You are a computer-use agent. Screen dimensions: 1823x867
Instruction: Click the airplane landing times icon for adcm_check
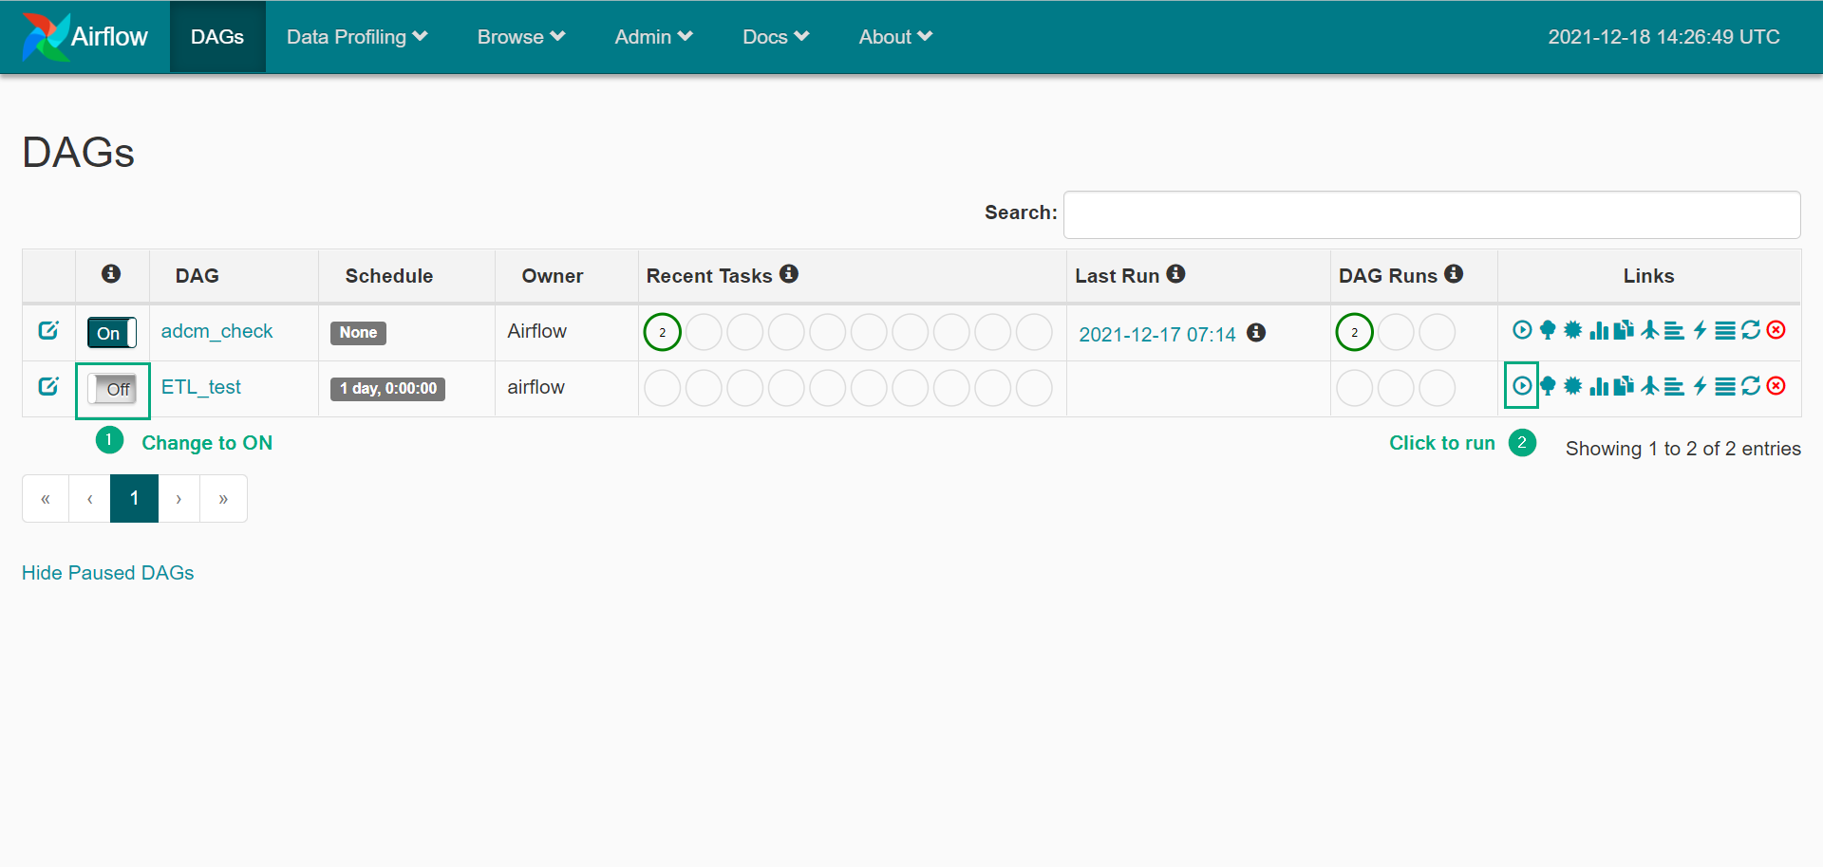click(x=1650, y=330)
